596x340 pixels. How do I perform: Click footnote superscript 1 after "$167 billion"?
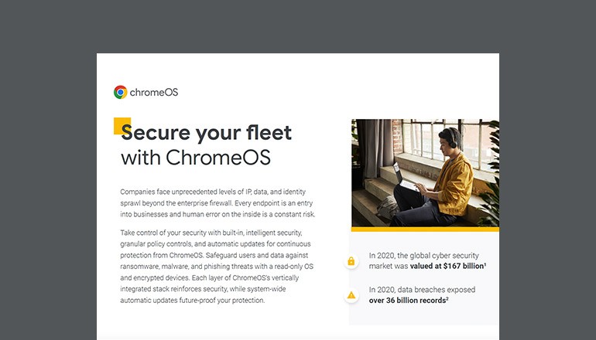pyautogui.click(x=485, y=263)
